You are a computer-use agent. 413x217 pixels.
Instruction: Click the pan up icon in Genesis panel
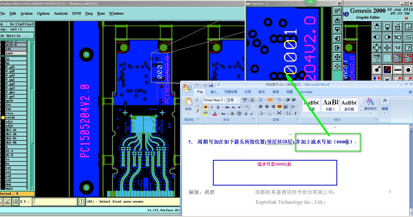[377, 26]
